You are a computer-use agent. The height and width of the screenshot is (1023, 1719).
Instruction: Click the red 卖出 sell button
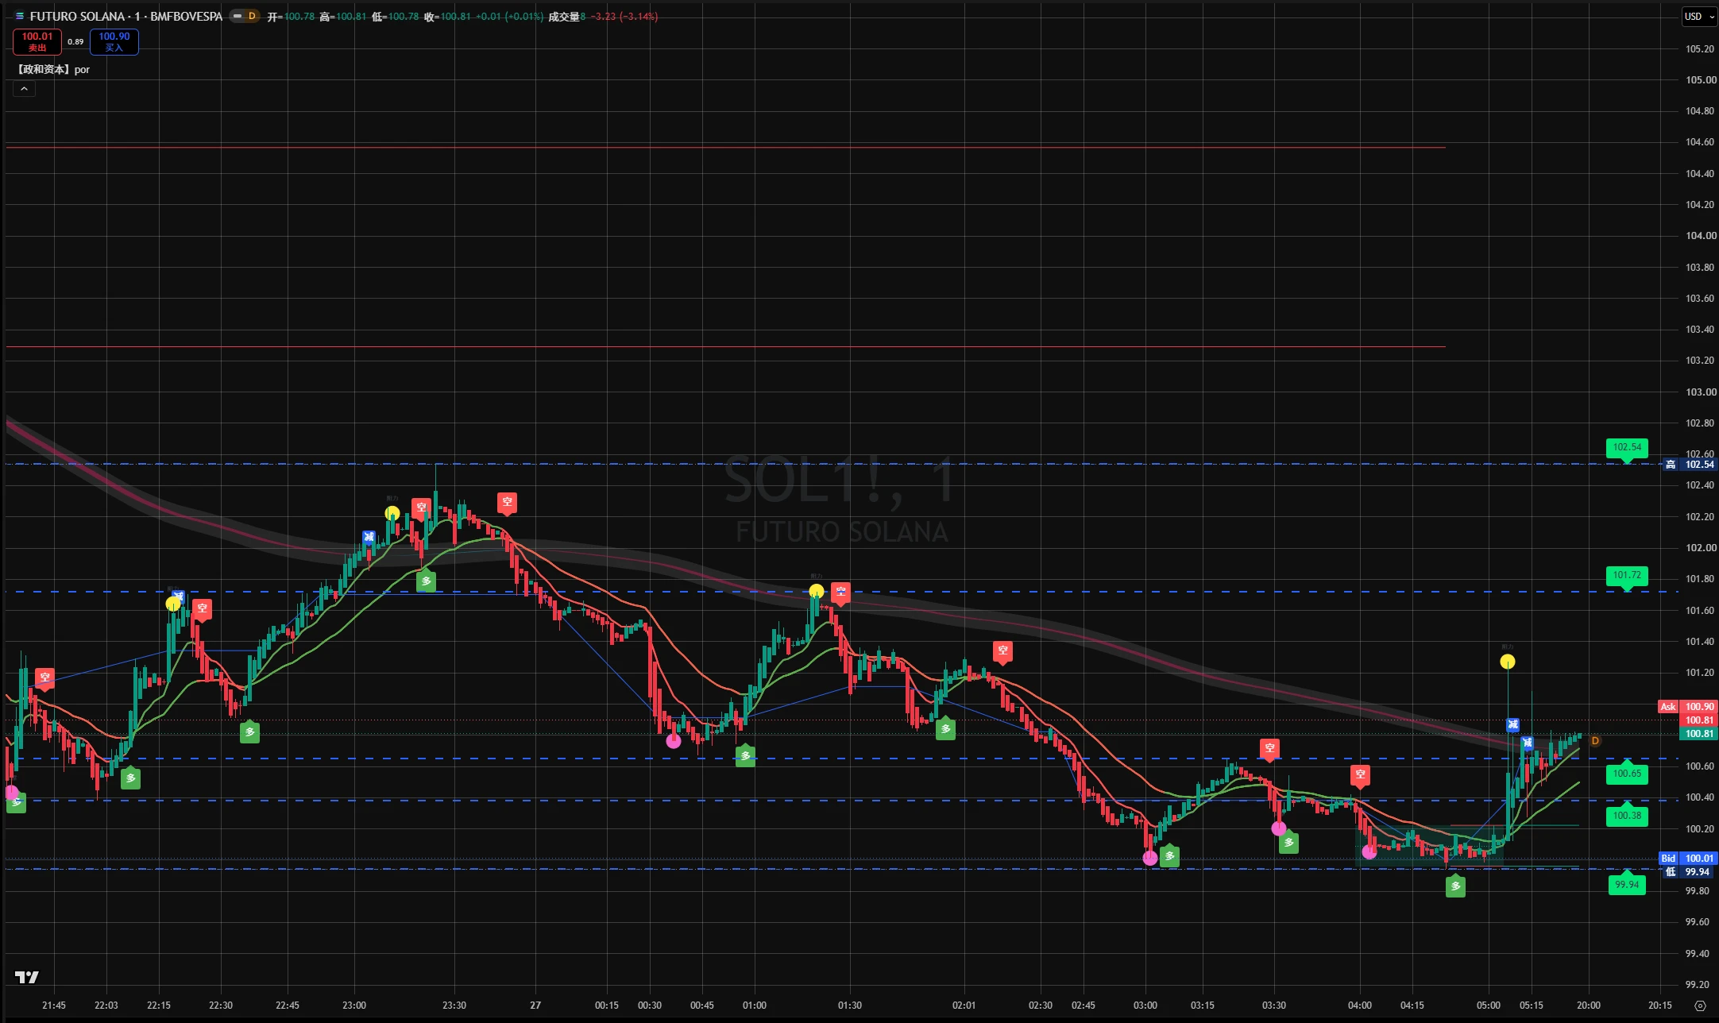pos(37,41)
